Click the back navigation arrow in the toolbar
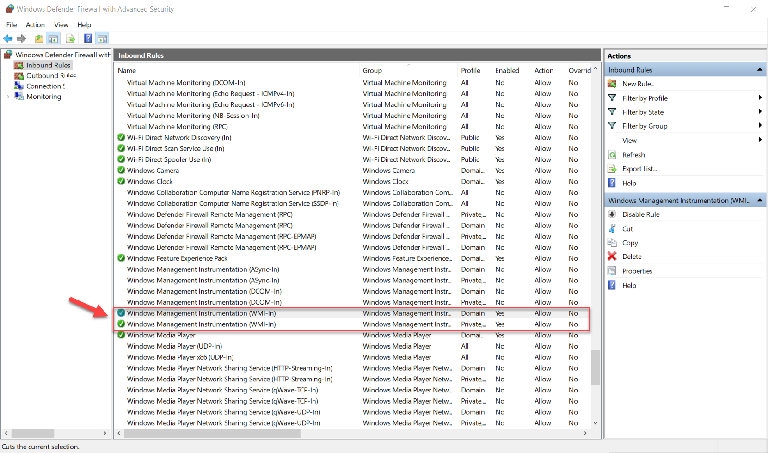The image size is (768, 453). (7, 38)
